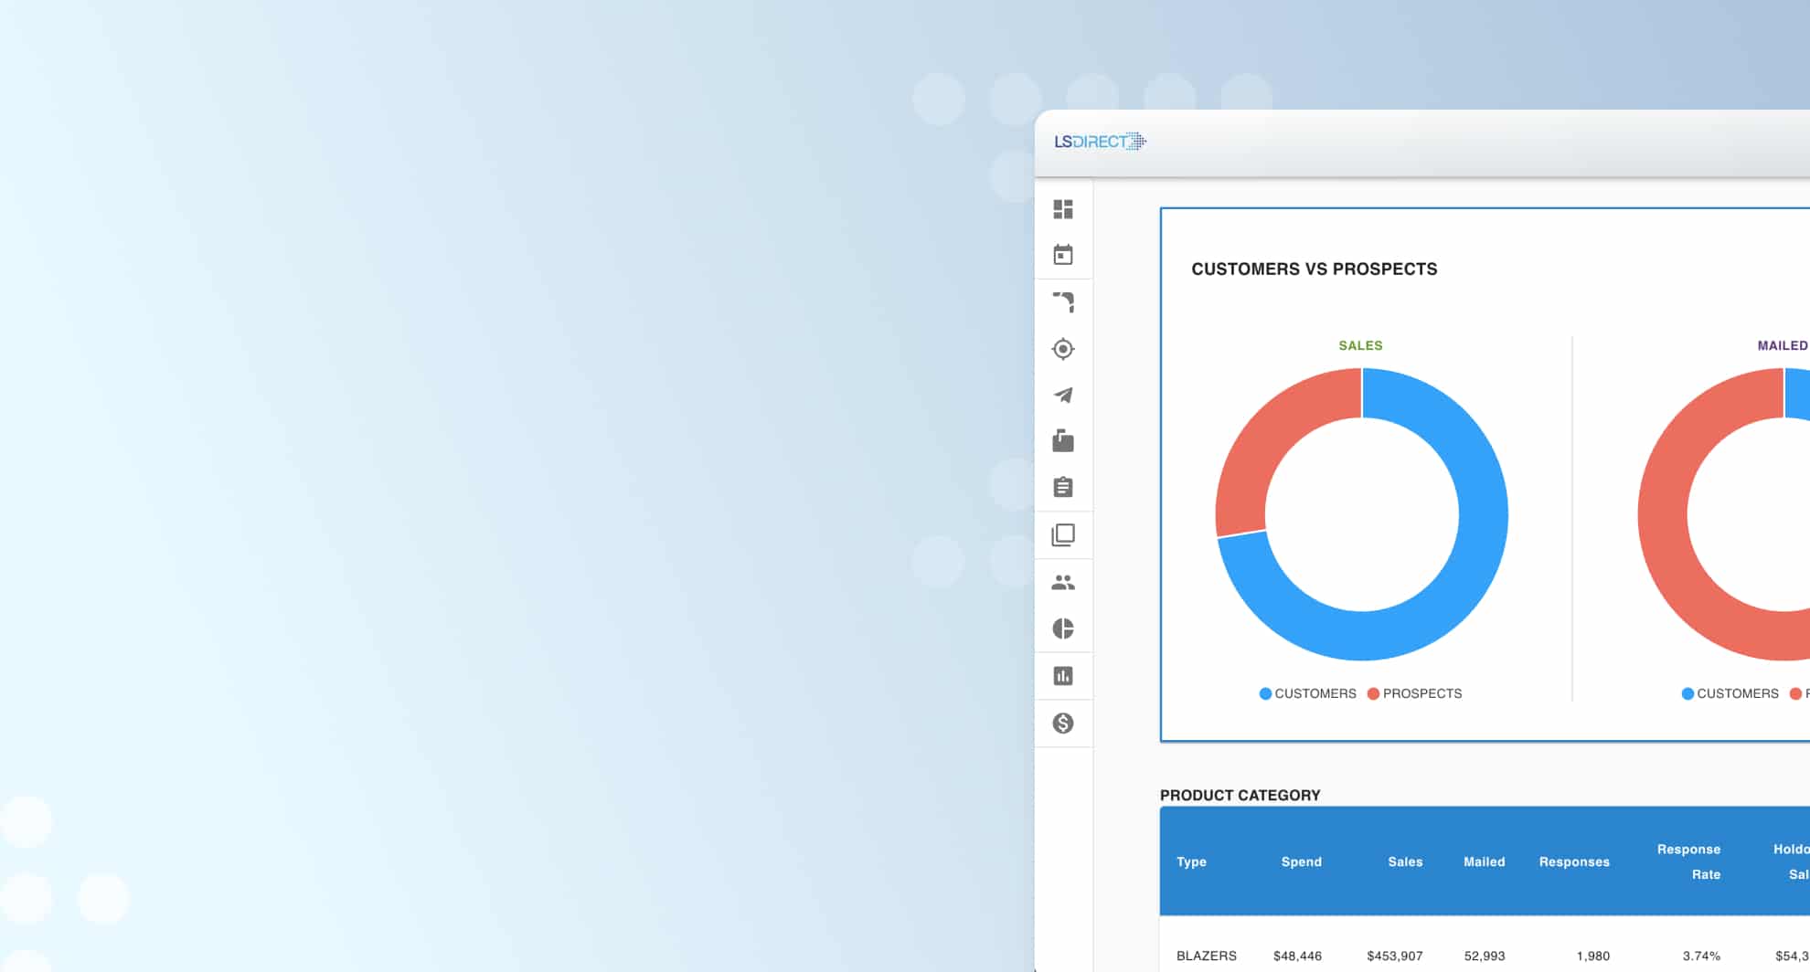Click the paper plane send icon
The height and width of the screenshot is (972, 1810).
(x=1062, y=396)
